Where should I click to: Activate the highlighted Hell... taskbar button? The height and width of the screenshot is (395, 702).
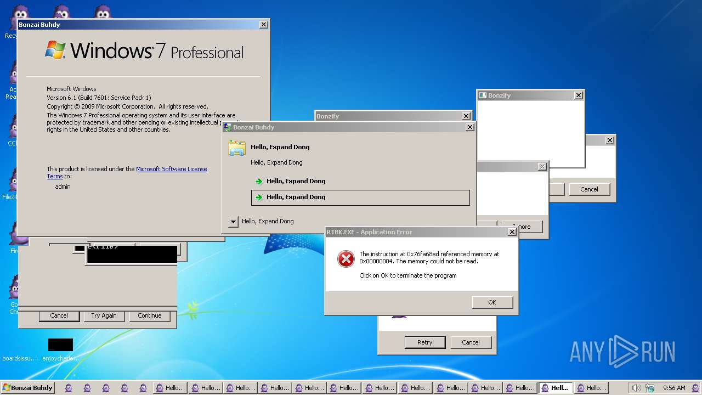556,388
